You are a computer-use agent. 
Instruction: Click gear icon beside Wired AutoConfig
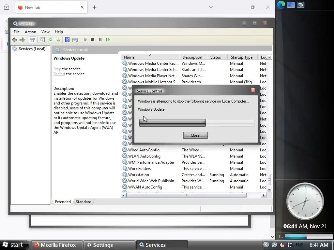tap(125, 150)
